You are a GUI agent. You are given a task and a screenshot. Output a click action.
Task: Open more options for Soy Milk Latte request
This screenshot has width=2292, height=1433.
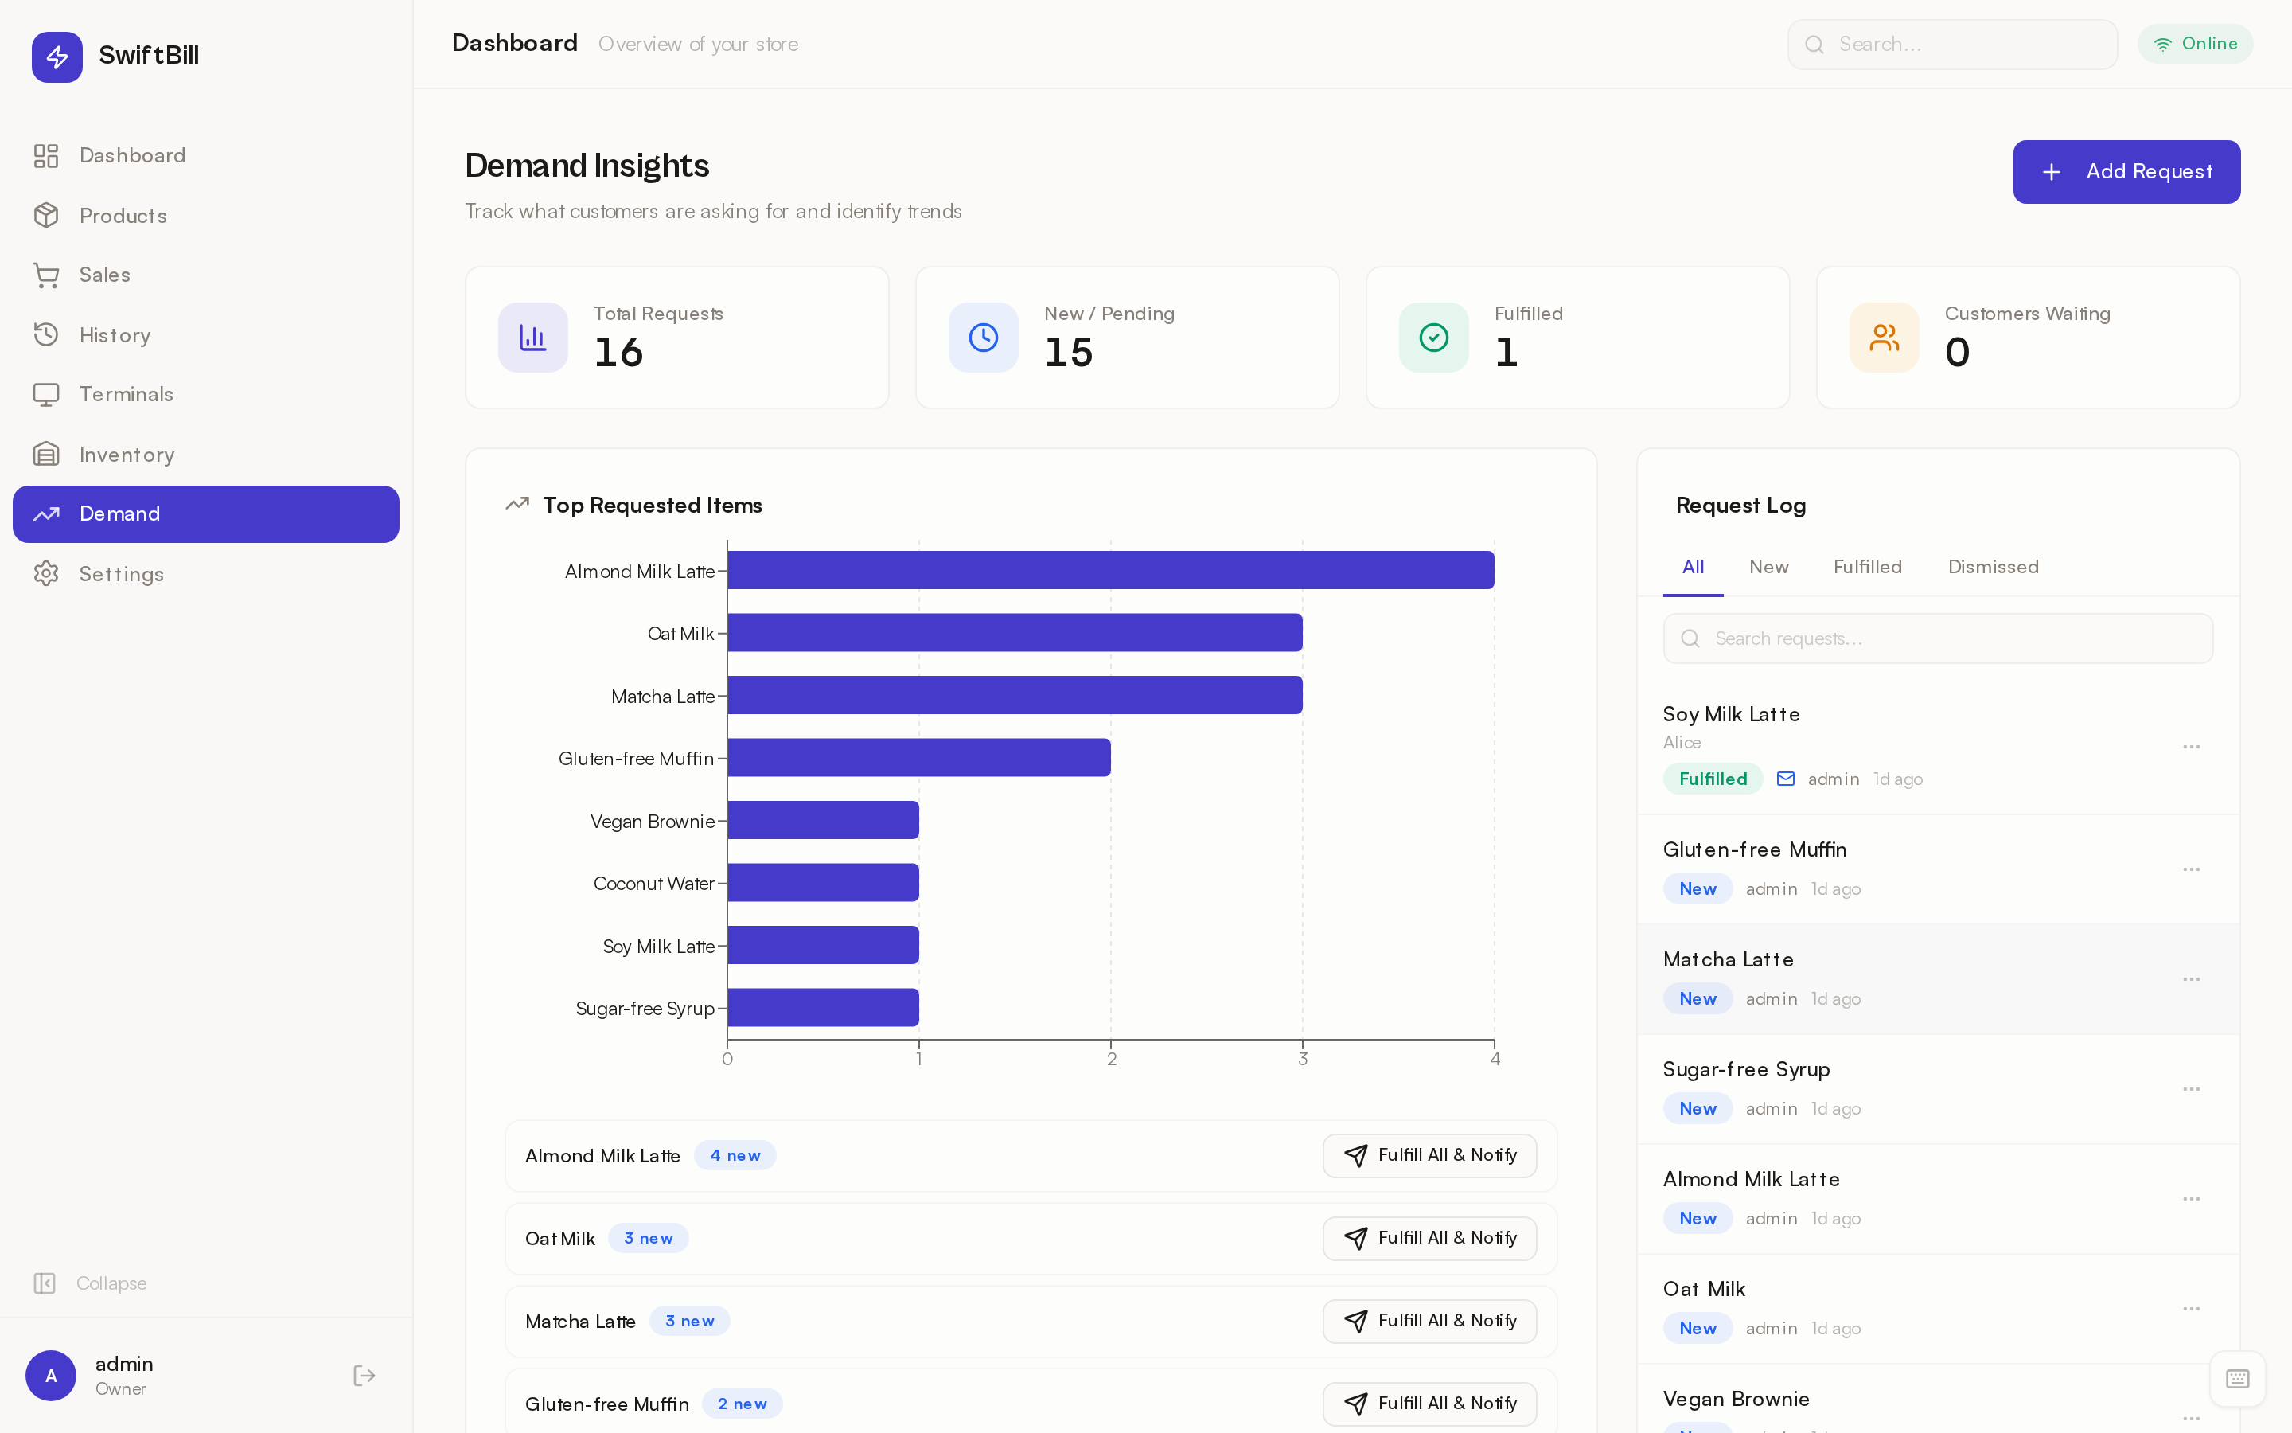pyautogui.click(x=2191, y=747)
